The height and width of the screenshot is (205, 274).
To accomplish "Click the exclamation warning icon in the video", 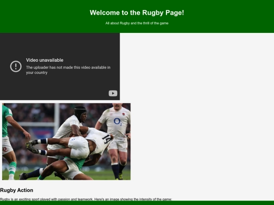I will click(16, 66).
